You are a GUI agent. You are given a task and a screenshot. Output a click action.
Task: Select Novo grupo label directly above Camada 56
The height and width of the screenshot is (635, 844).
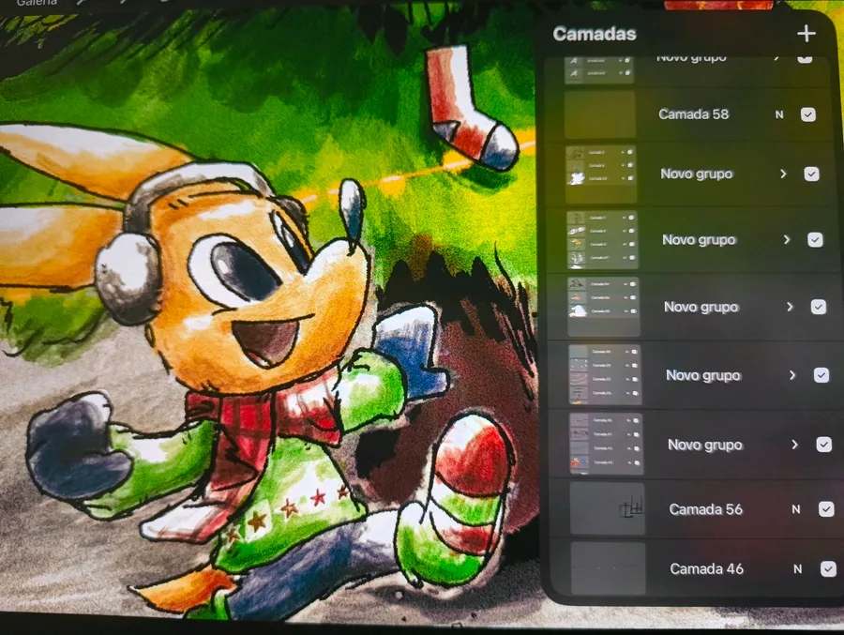[705, 445]
